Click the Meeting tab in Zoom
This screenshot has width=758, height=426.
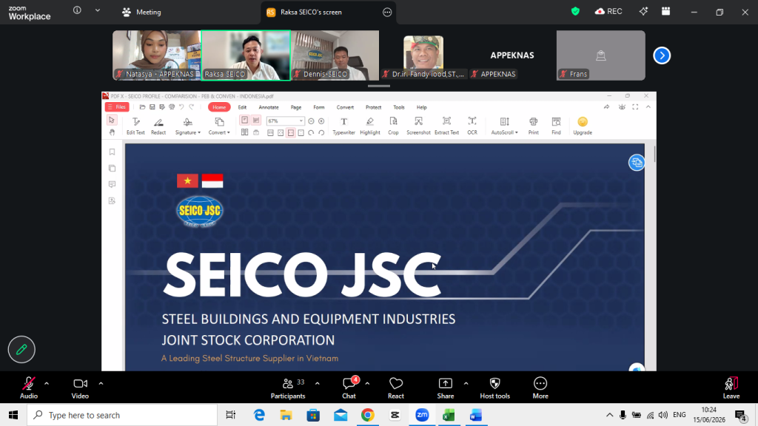141,12
